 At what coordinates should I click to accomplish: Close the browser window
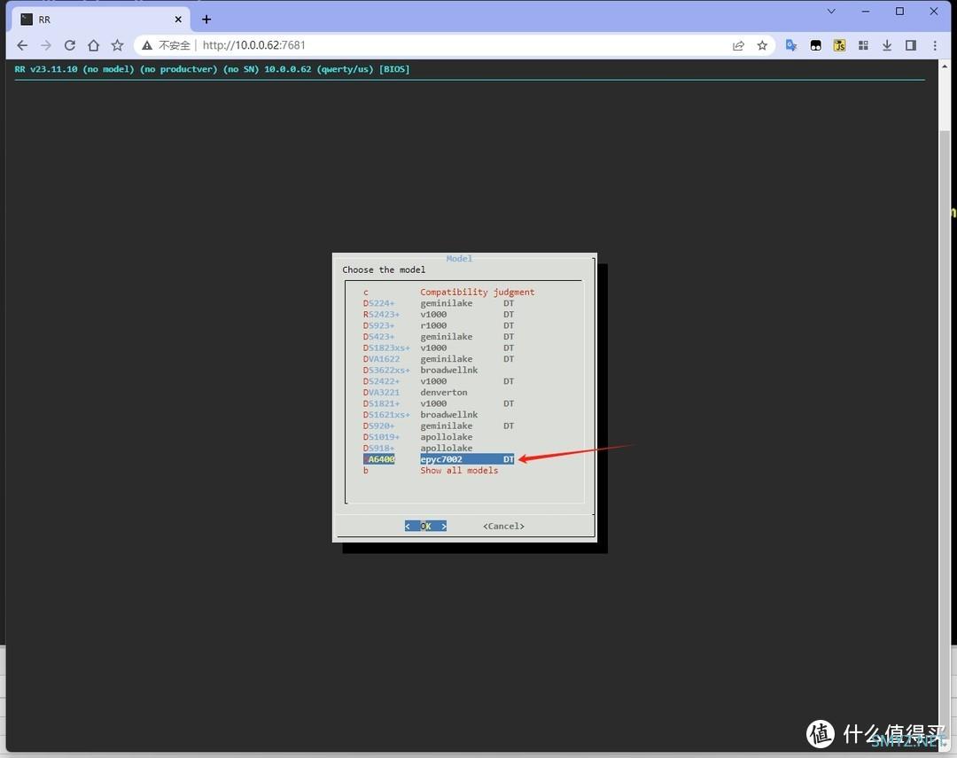click(934, 11)
